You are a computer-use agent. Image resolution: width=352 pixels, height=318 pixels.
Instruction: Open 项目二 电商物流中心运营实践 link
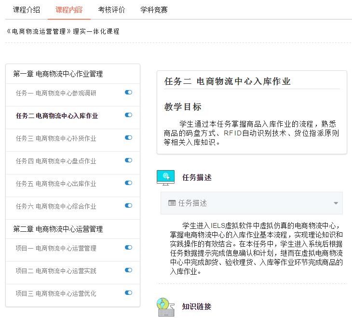pyautogui.click(x=56, y=271)
